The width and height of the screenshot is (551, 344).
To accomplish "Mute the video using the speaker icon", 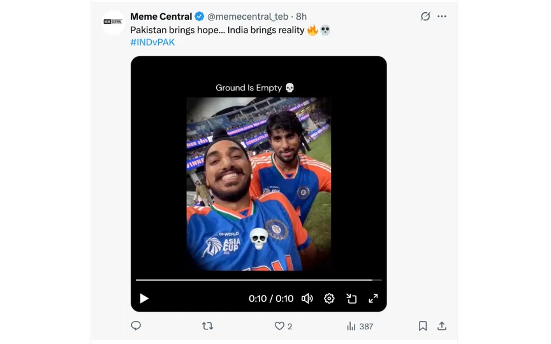I will [307, 298].
